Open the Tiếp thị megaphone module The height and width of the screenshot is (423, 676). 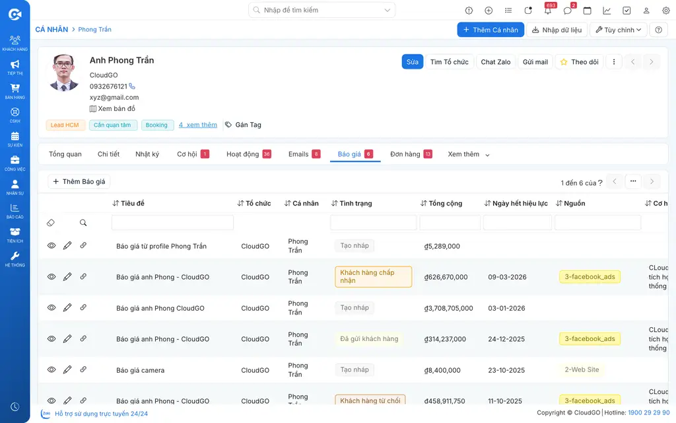pos(15,67)
